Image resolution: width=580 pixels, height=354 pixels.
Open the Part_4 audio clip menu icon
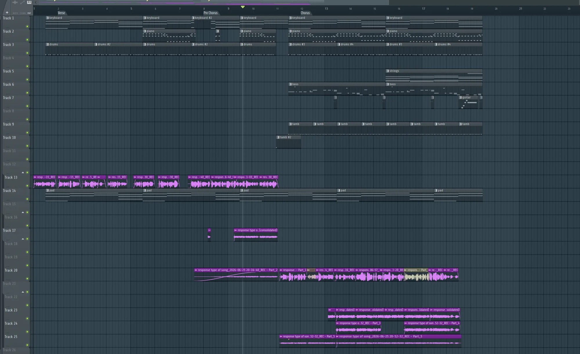coord(406,323)
